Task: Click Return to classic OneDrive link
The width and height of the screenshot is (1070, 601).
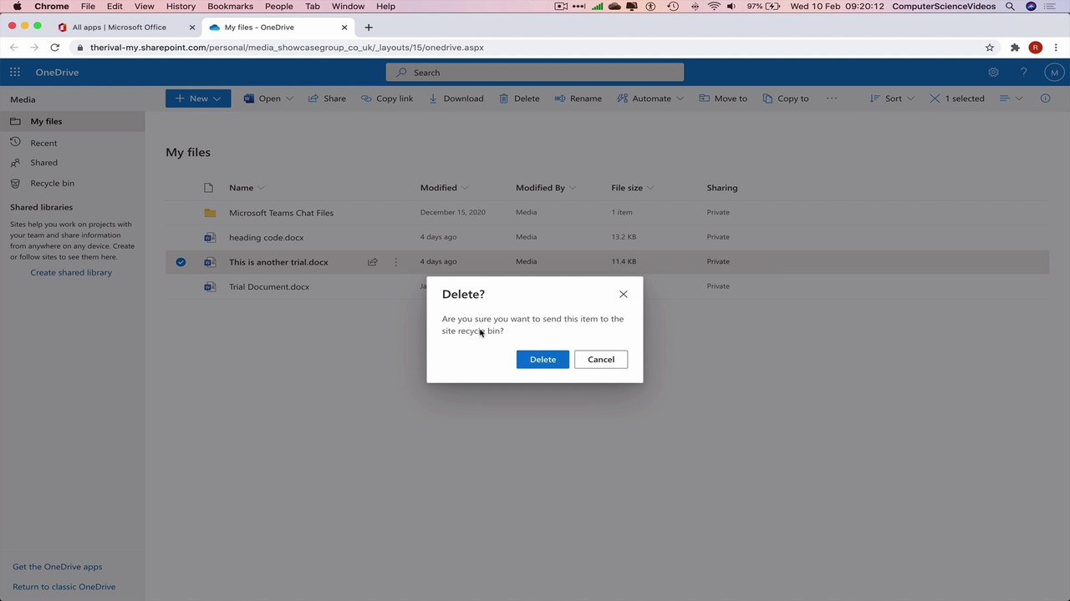Action: click(x=64, y=587)
